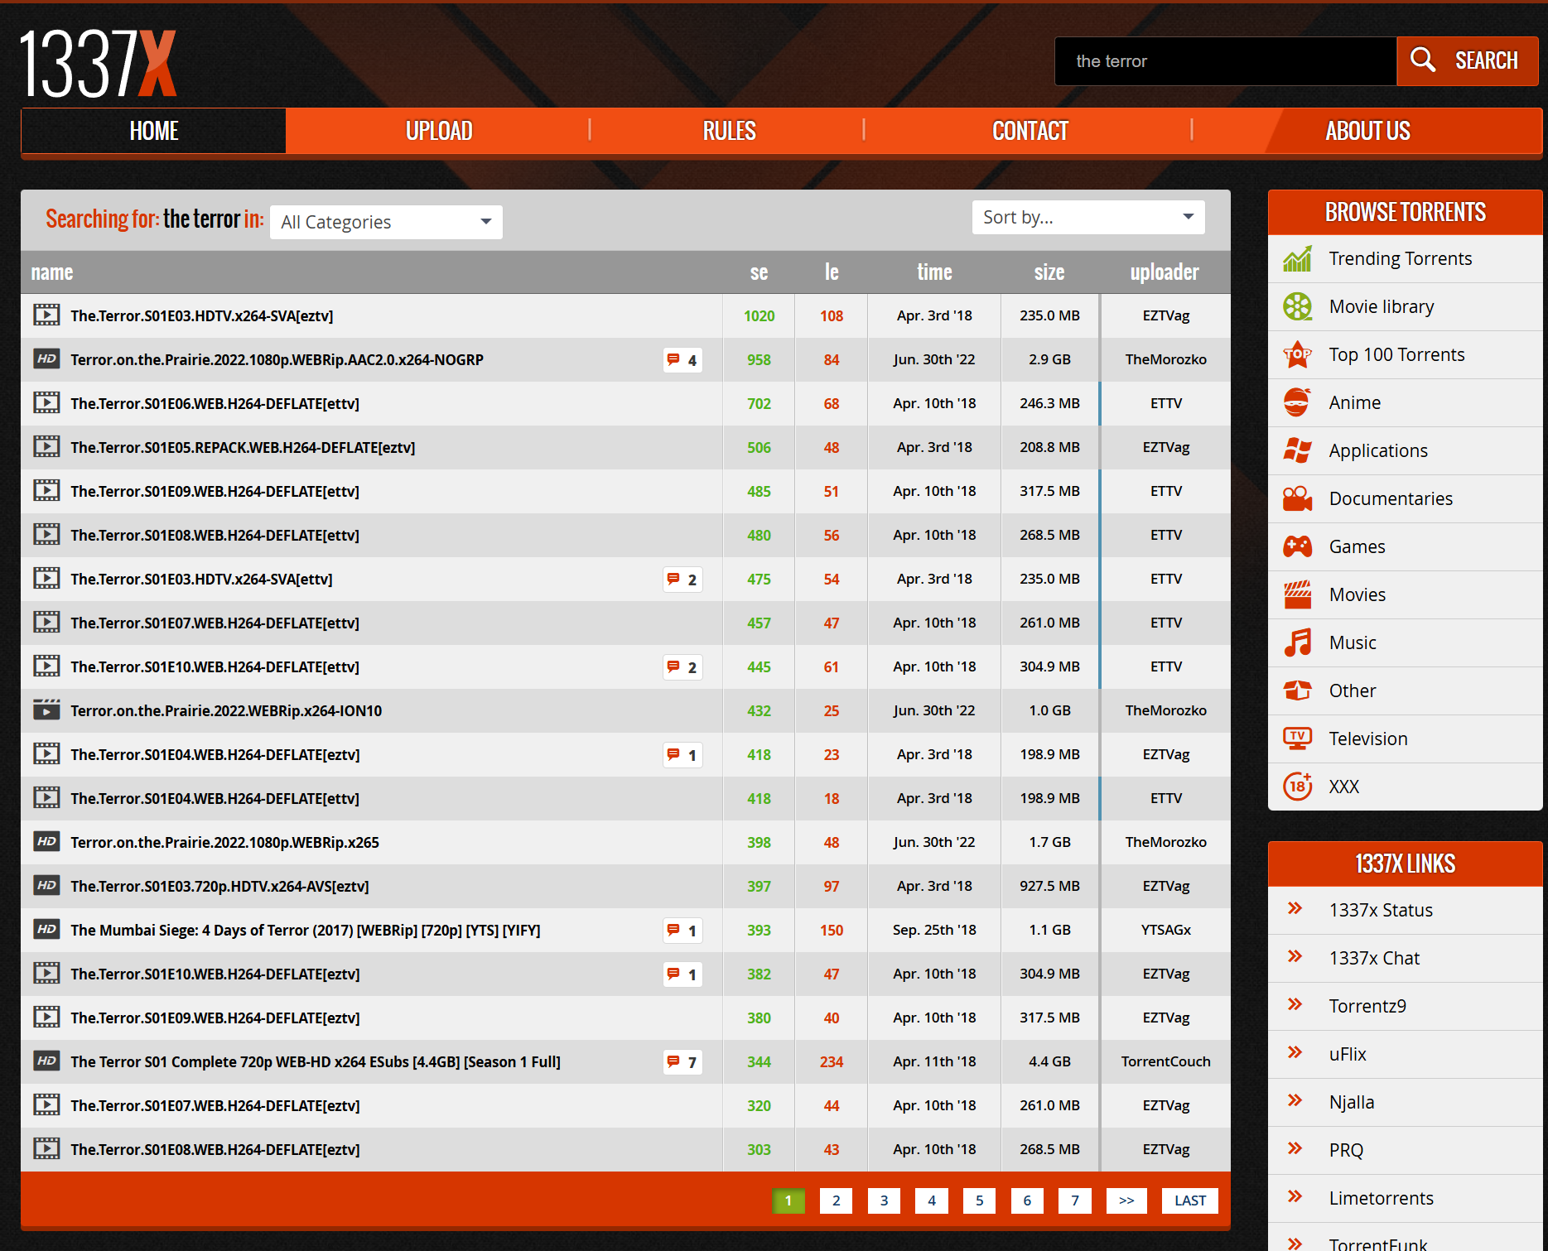This screenshot has width=1548, height=1251.
Task: Open the Njalla link
Action: point(1352,1102)
